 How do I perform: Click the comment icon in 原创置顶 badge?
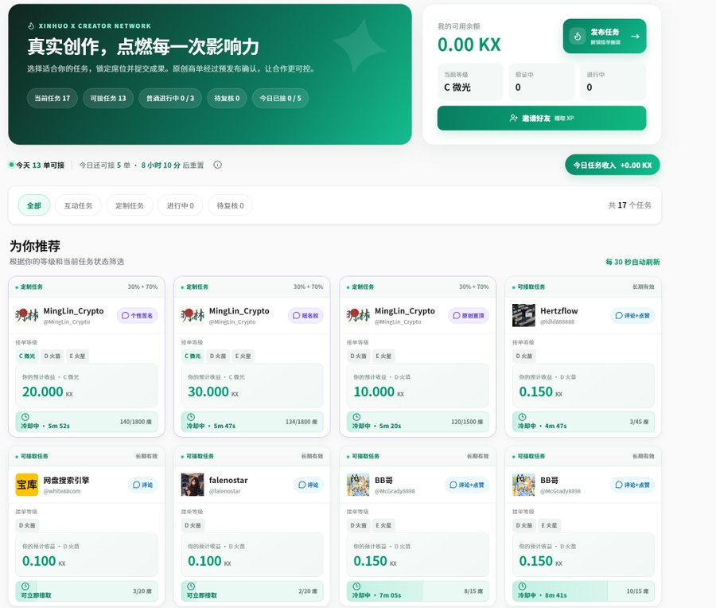click(x=457, y=316)
